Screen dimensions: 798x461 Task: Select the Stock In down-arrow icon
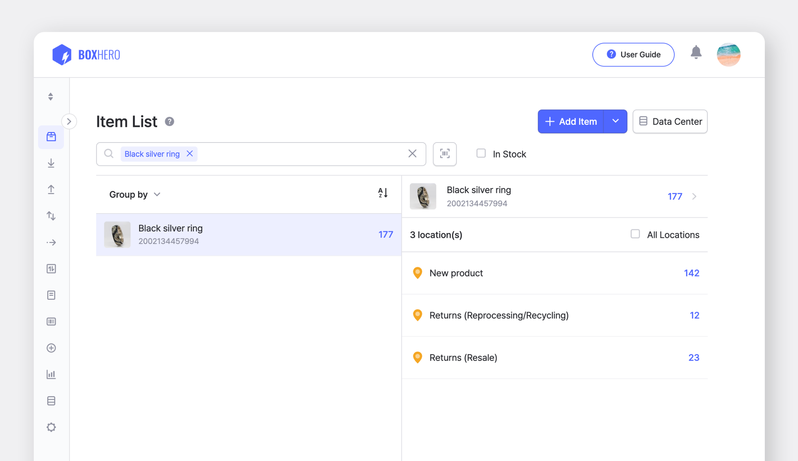[51, 163]
